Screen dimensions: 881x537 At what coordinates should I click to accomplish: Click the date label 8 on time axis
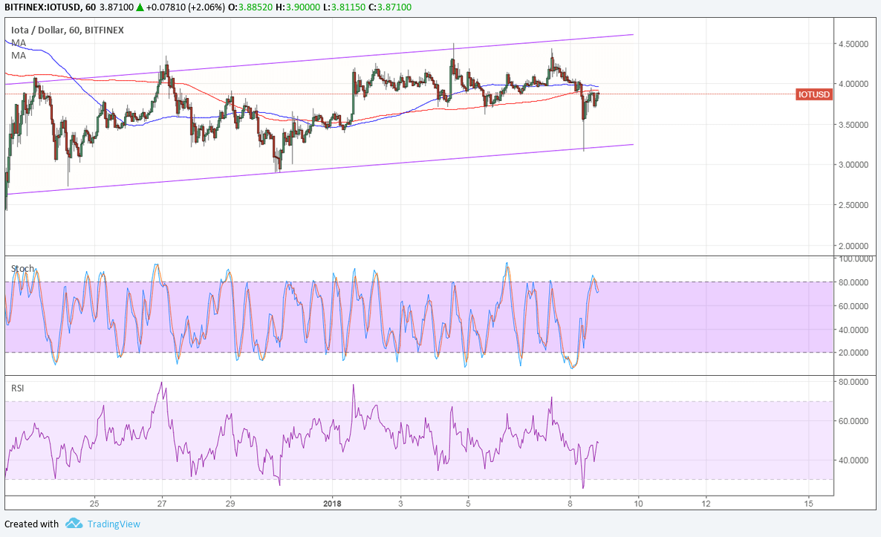(x=570, y=504)
